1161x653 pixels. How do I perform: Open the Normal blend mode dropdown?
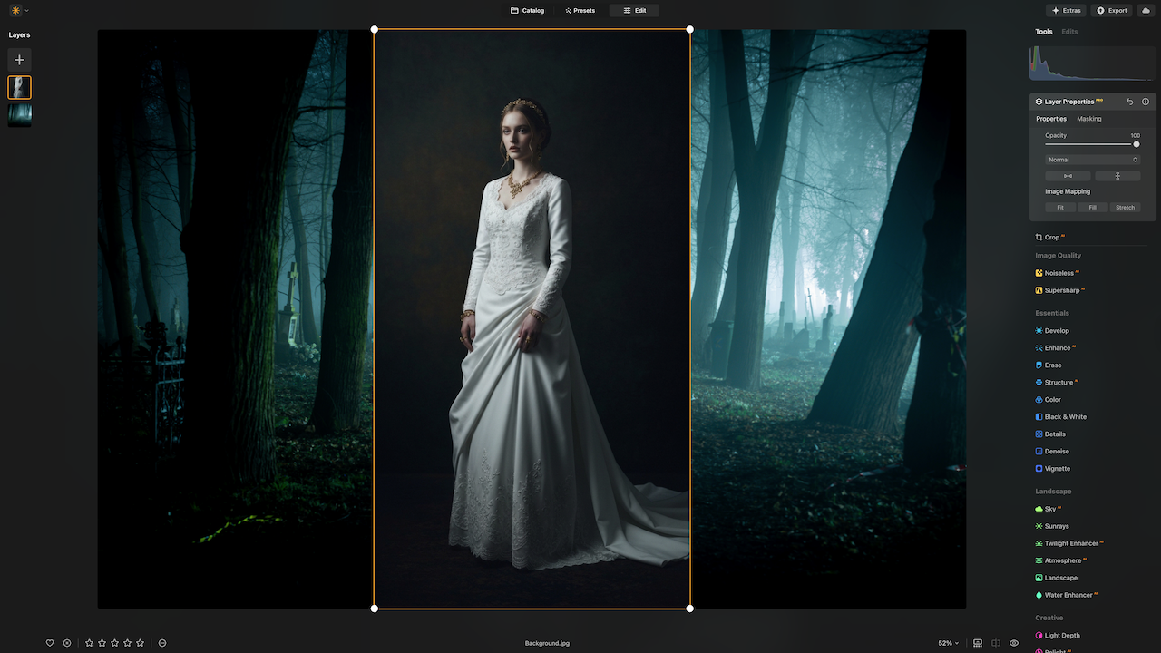tap(1092, 160)
